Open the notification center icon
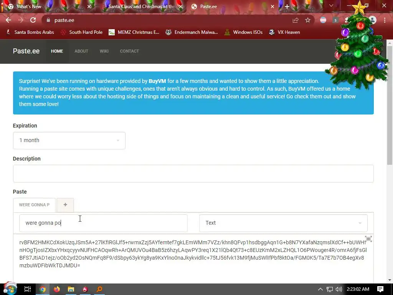This screenshot has height=295, width=393. point(380,289)
